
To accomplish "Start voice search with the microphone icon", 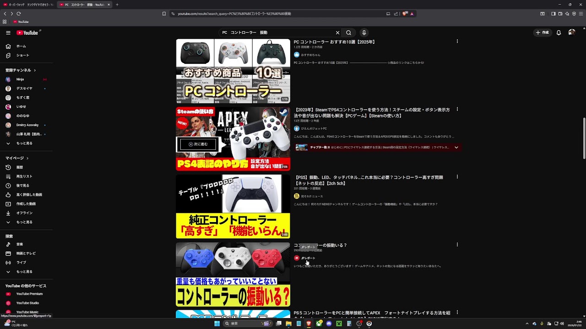I will pos(364,32).
